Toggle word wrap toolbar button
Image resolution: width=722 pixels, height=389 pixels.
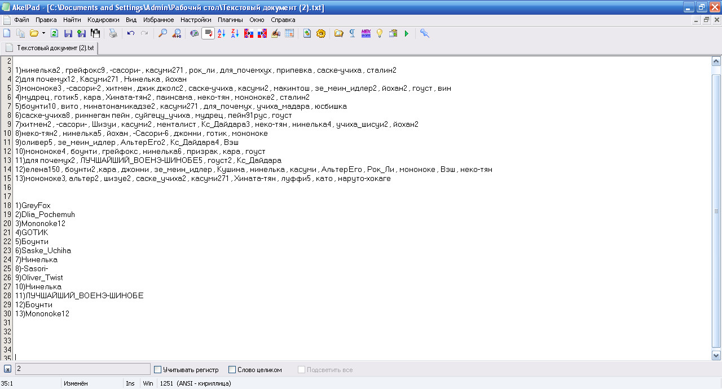click(208, 34)
